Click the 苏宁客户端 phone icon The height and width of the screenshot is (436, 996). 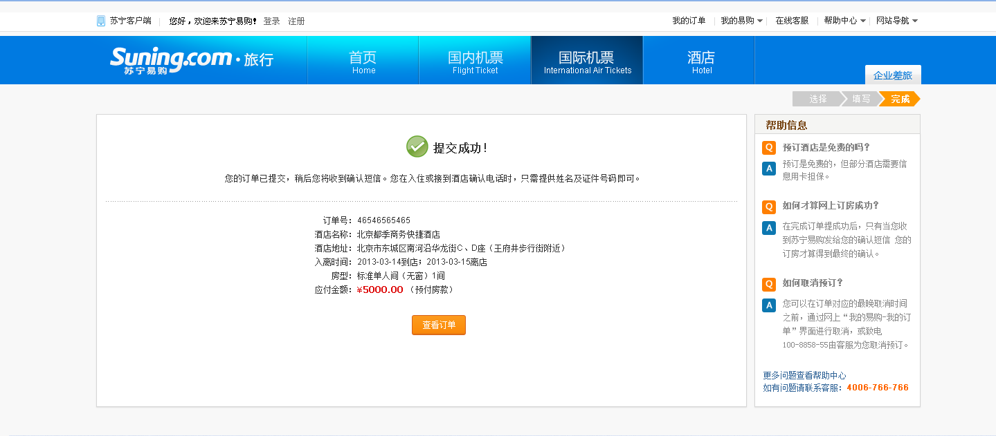[101, 21]
